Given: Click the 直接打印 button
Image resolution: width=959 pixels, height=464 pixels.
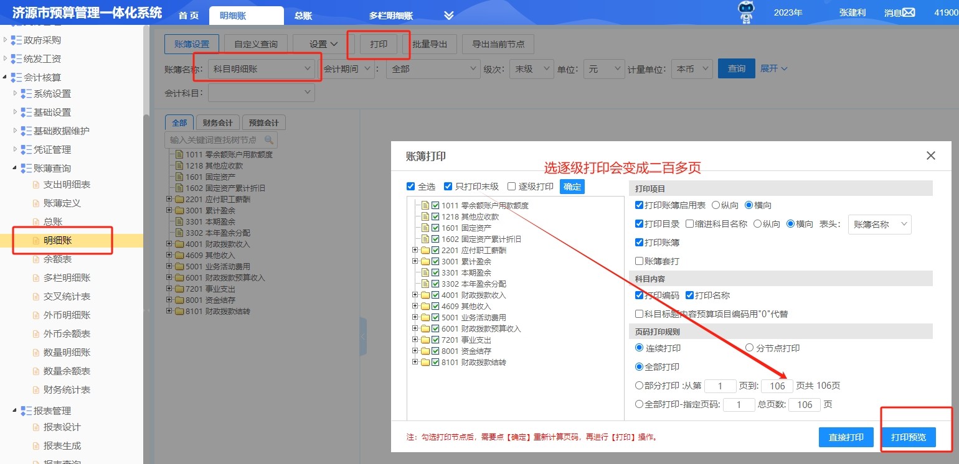Looking at the screenshot, I should [846, 437].
